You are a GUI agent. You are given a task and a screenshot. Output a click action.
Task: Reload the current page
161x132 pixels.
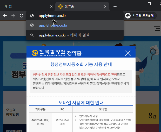(x=22, y=16)
